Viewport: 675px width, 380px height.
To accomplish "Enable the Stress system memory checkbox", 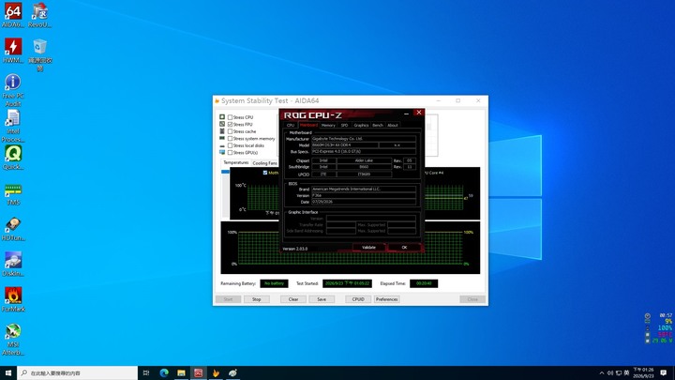I will click(x=230, y=139).
